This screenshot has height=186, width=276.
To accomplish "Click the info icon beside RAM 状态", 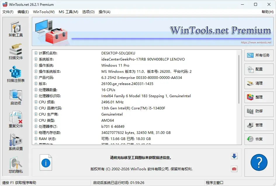I will point(36,139).
